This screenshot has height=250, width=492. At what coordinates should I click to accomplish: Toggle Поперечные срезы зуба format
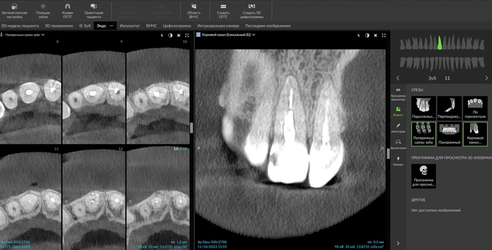(424, 134)
